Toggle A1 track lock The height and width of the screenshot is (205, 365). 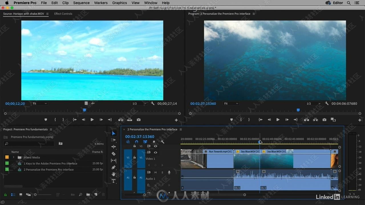click(135, 177)
